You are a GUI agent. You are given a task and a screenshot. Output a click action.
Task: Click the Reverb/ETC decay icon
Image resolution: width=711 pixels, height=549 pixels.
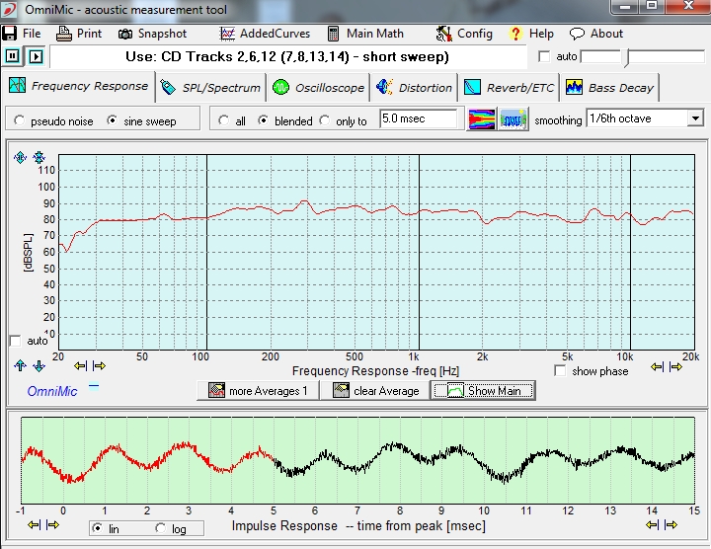click(x=472, y=87)
